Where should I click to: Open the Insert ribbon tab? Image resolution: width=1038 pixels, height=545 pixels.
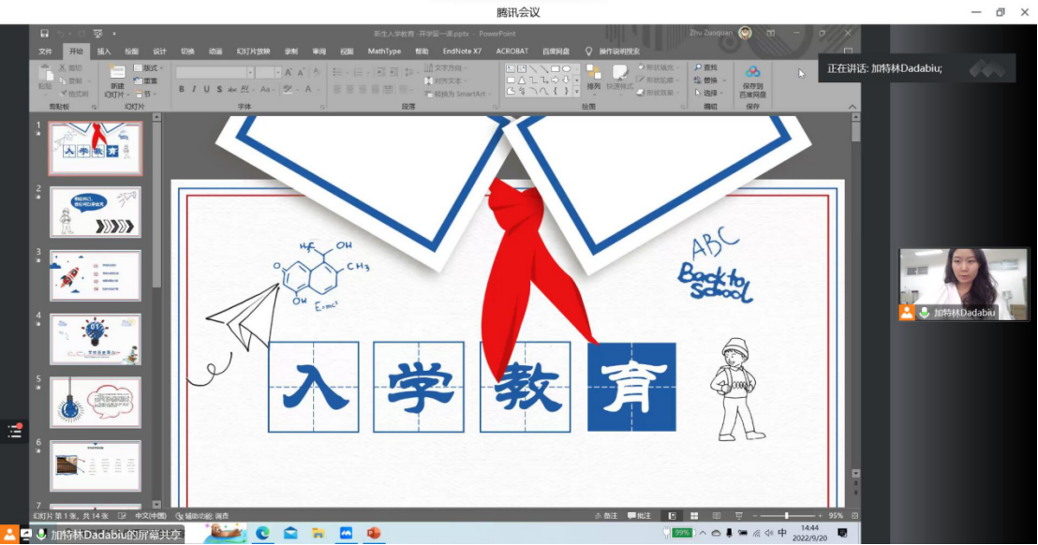coord(103,52)
